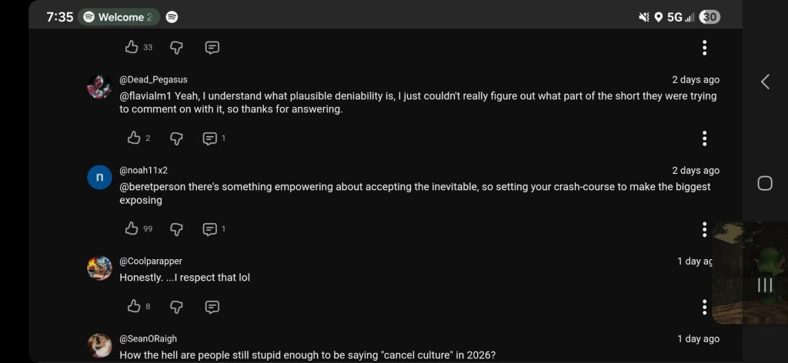788x363 pixels.
Task: Reply to Coolparapper's comment
Action: click(212, 307)
